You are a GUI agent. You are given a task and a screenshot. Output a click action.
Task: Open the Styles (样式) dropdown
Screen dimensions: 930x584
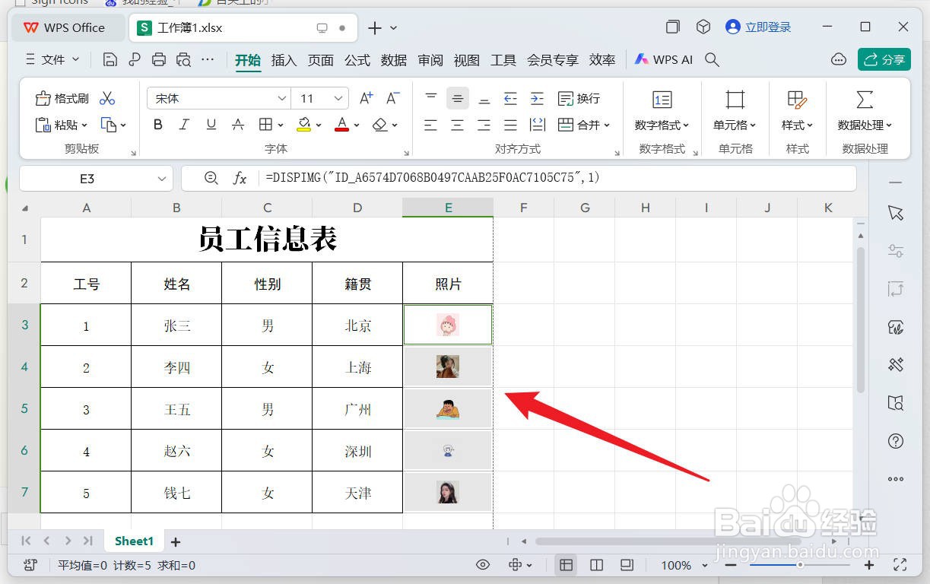[x=798, y=125]
